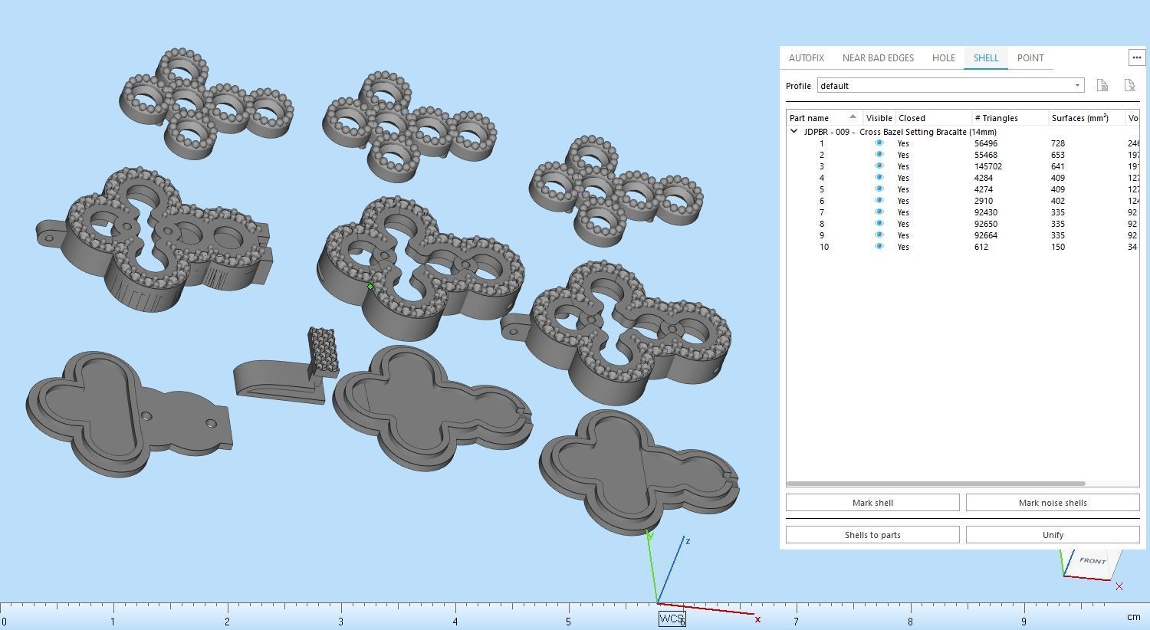Click triangle count 4274 for shell 5
1150x630 pixels.
pyautogui.click(x=984, y=189)
